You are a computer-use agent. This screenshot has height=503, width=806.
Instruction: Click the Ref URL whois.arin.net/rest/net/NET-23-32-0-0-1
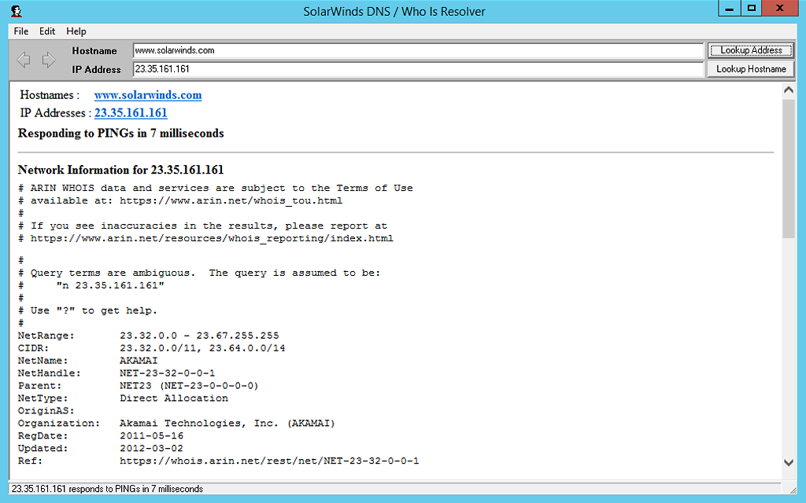pos(269,461)
